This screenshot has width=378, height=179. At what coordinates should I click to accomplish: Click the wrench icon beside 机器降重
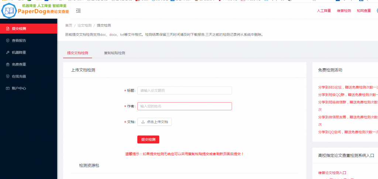8,53
